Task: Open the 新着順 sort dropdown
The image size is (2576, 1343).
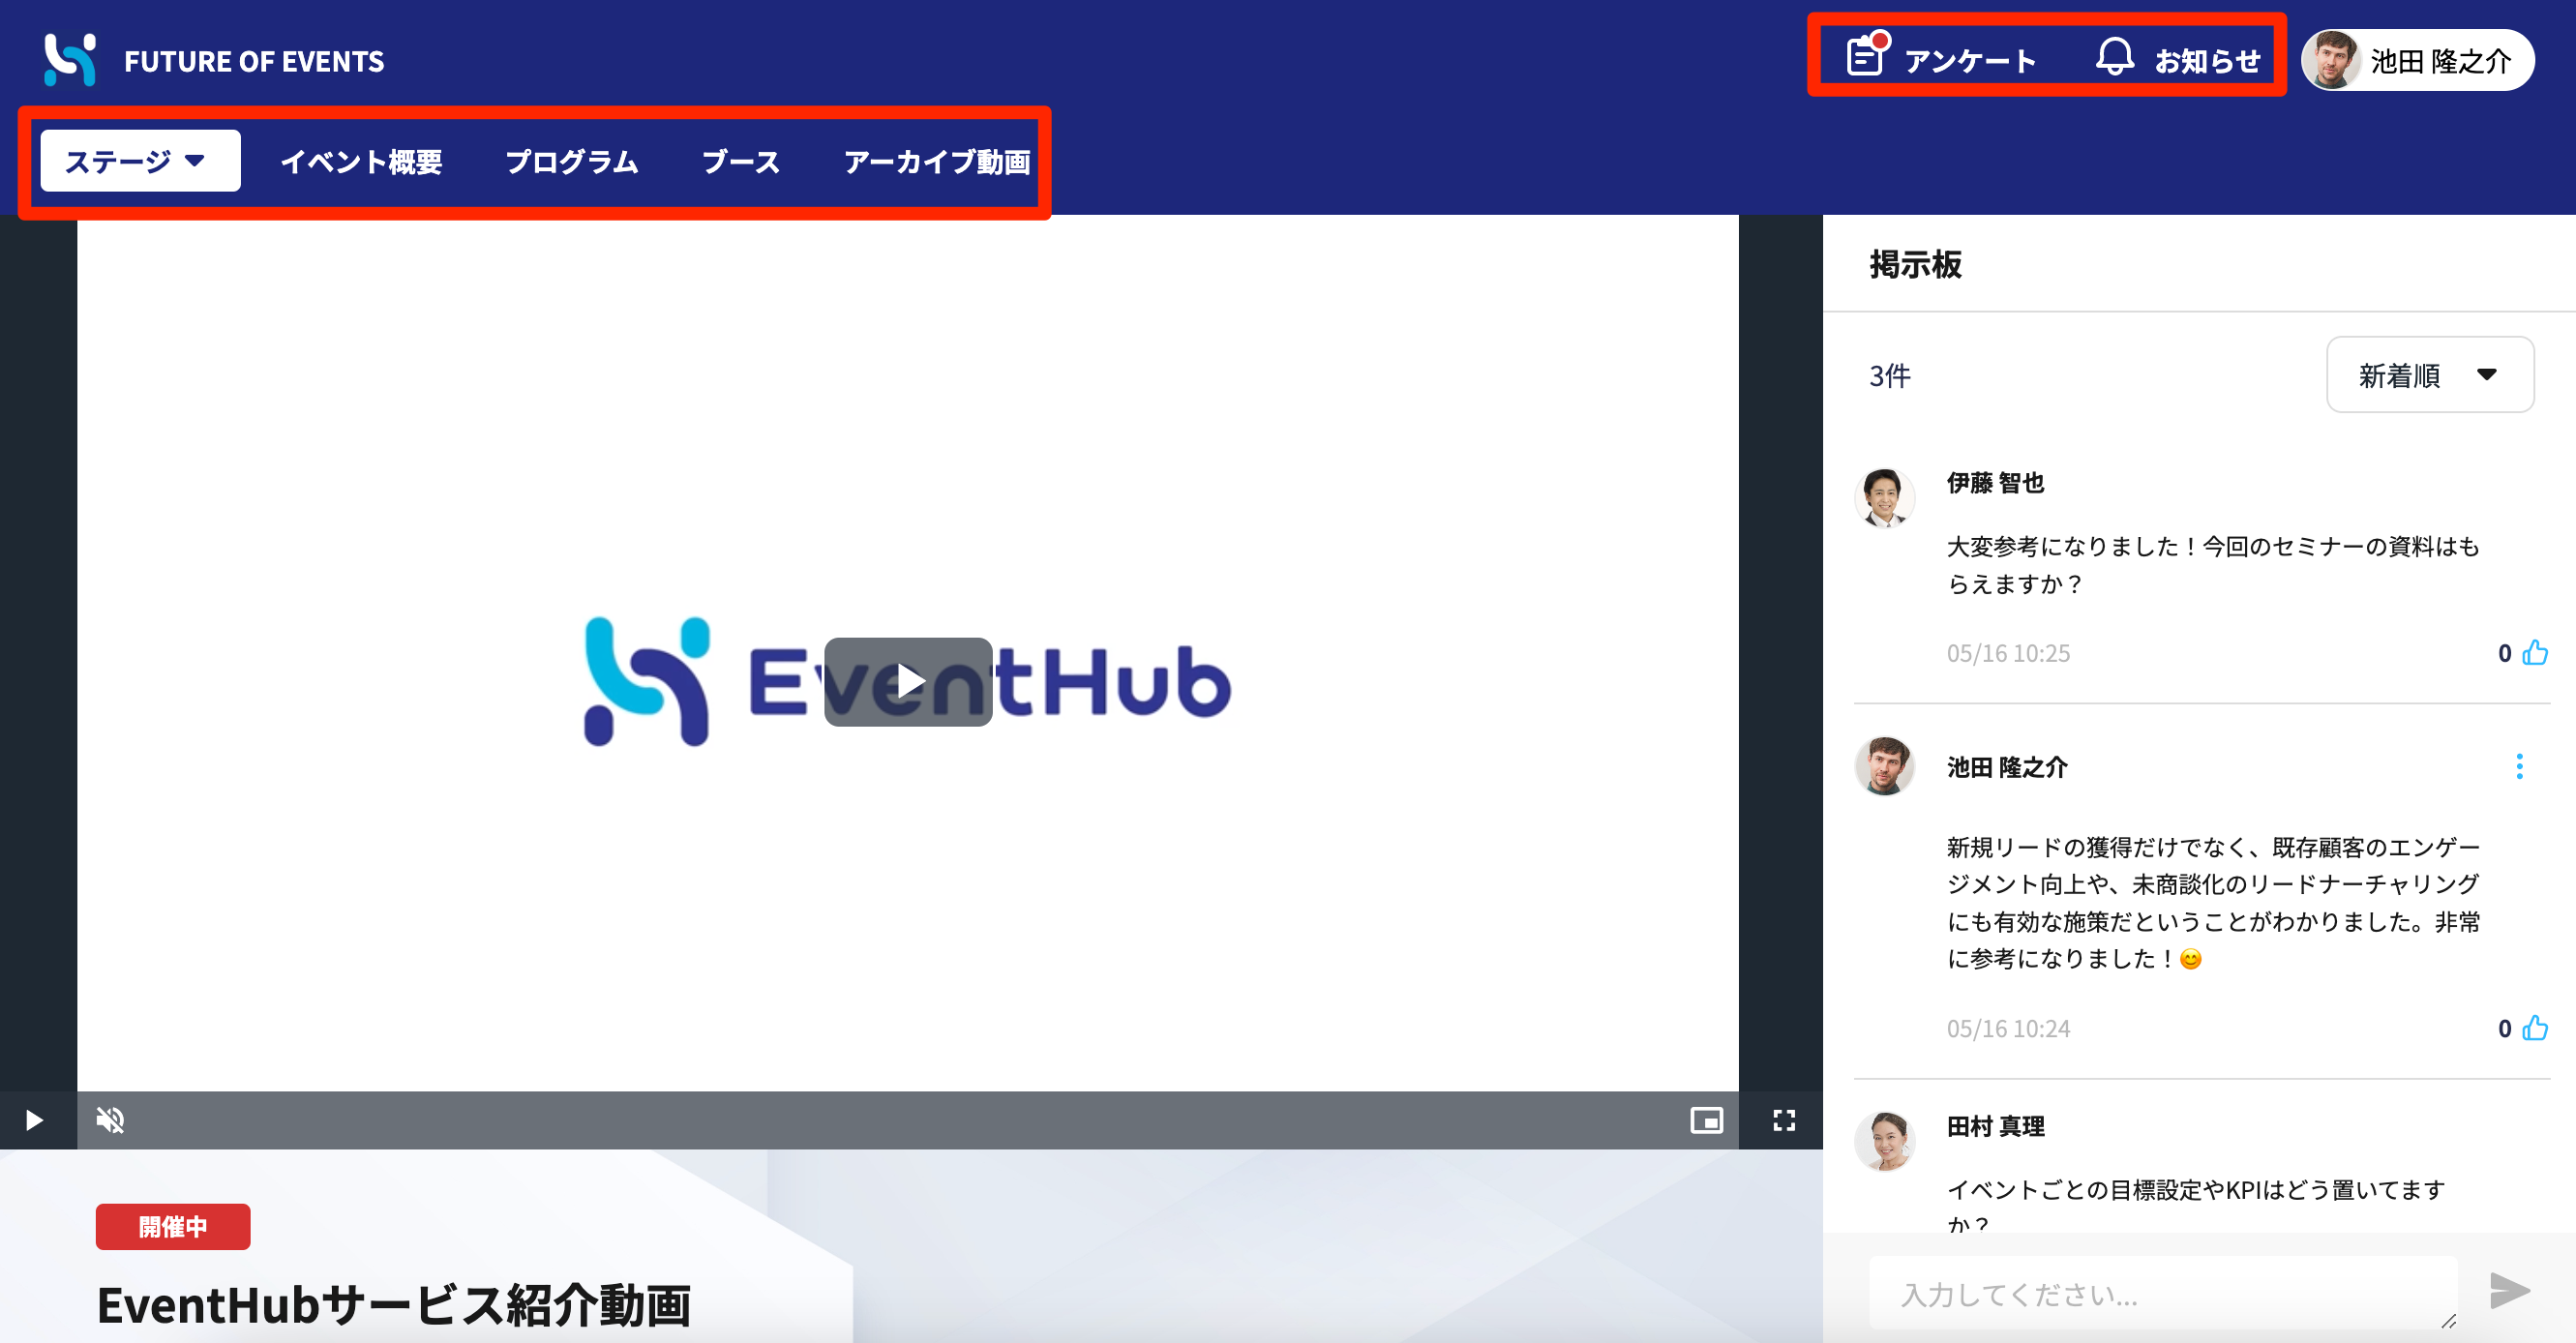Action: point(2429,375)
